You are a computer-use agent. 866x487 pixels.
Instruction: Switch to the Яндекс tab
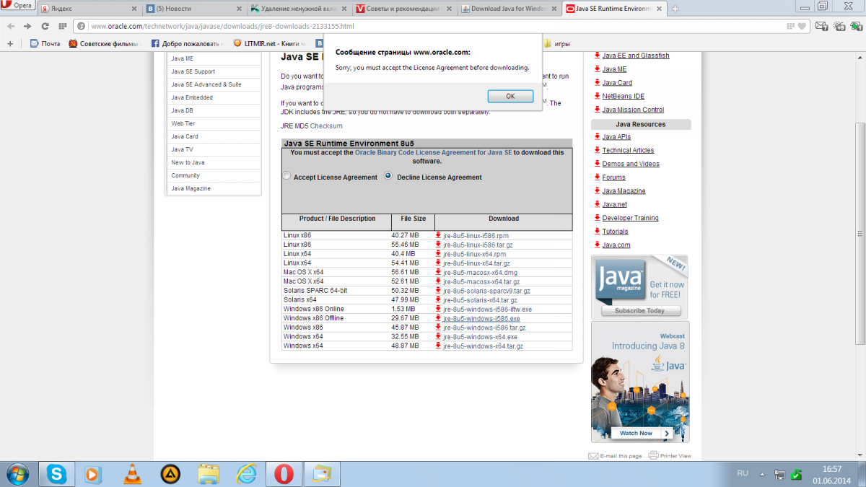point(87,9)
